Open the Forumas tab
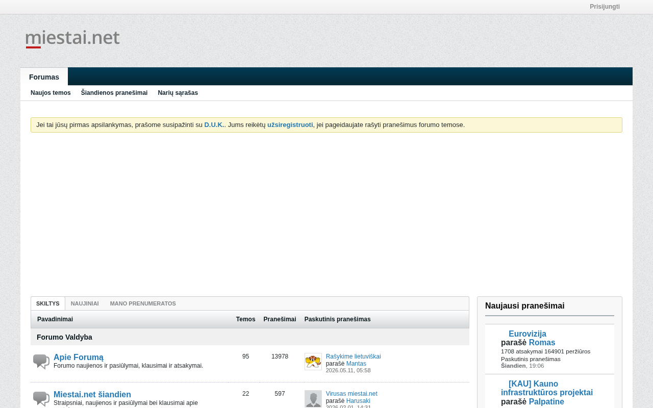 44,77
